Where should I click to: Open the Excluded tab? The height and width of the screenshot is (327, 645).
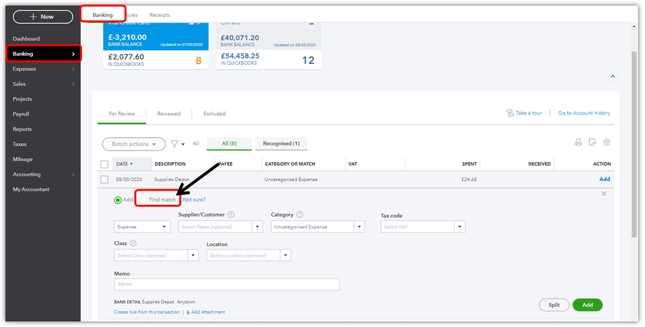pyautogui.click(x=214, y=114)
